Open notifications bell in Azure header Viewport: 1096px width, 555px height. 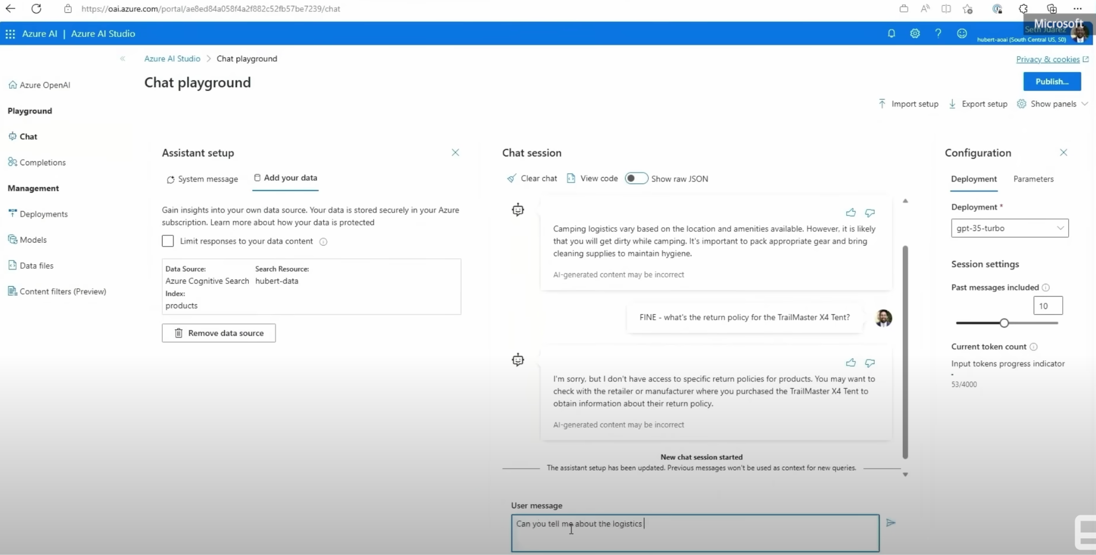[x=891, y=34]
